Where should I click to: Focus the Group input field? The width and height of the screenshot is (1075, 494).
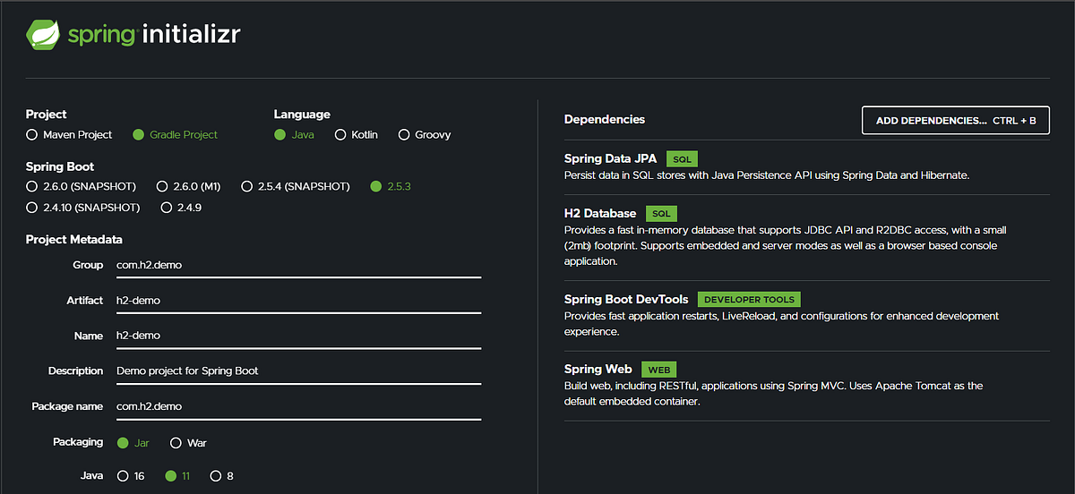[298, 266]
